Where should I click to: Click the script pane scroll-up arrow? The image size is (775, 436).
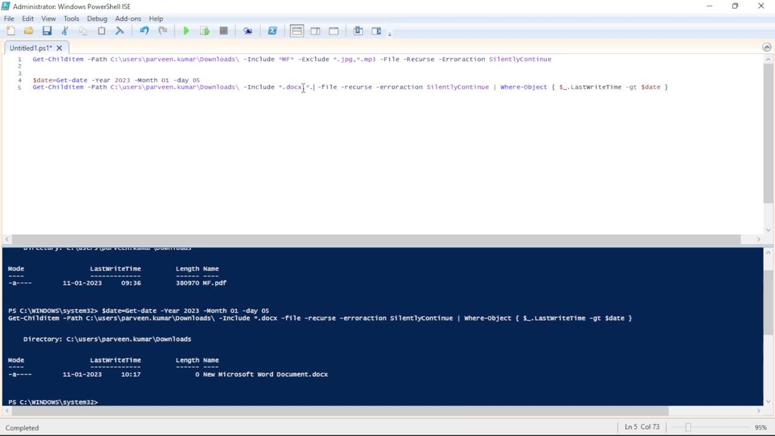[768, 59]
